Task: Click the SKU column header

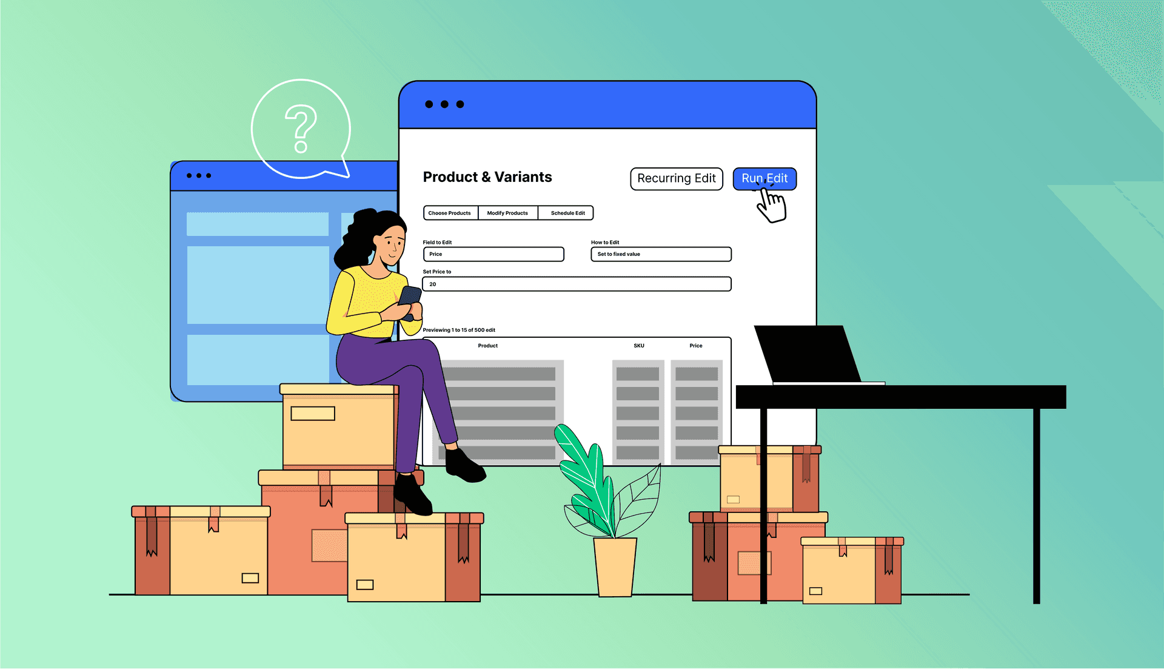Action: tap(637, 346)
